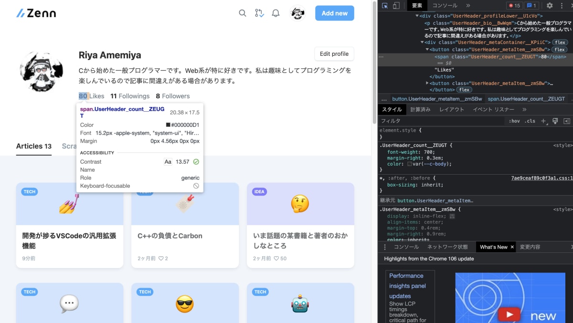This screenshot has height=323, width=573.
Task: Select span.UserHeader_count__ZEUGT breadcrumb
Action: [x=526, y=99]
